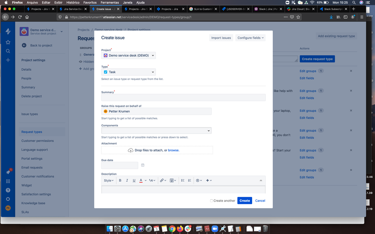375x234 pixels.
Task: Open the Ferramentas menu in menu bar
Action: [110, 2]
